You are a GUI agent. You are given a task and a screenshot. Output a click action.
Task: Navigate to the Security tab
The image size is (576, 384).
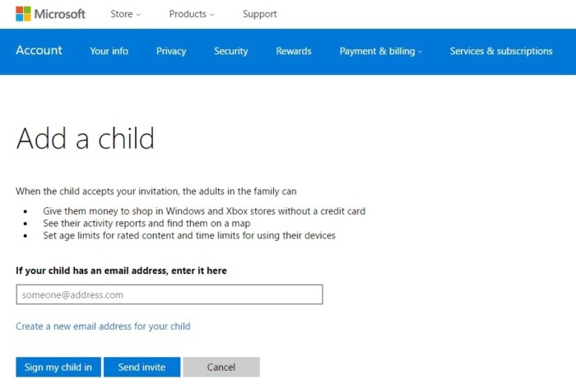click(x=230, y=51)
